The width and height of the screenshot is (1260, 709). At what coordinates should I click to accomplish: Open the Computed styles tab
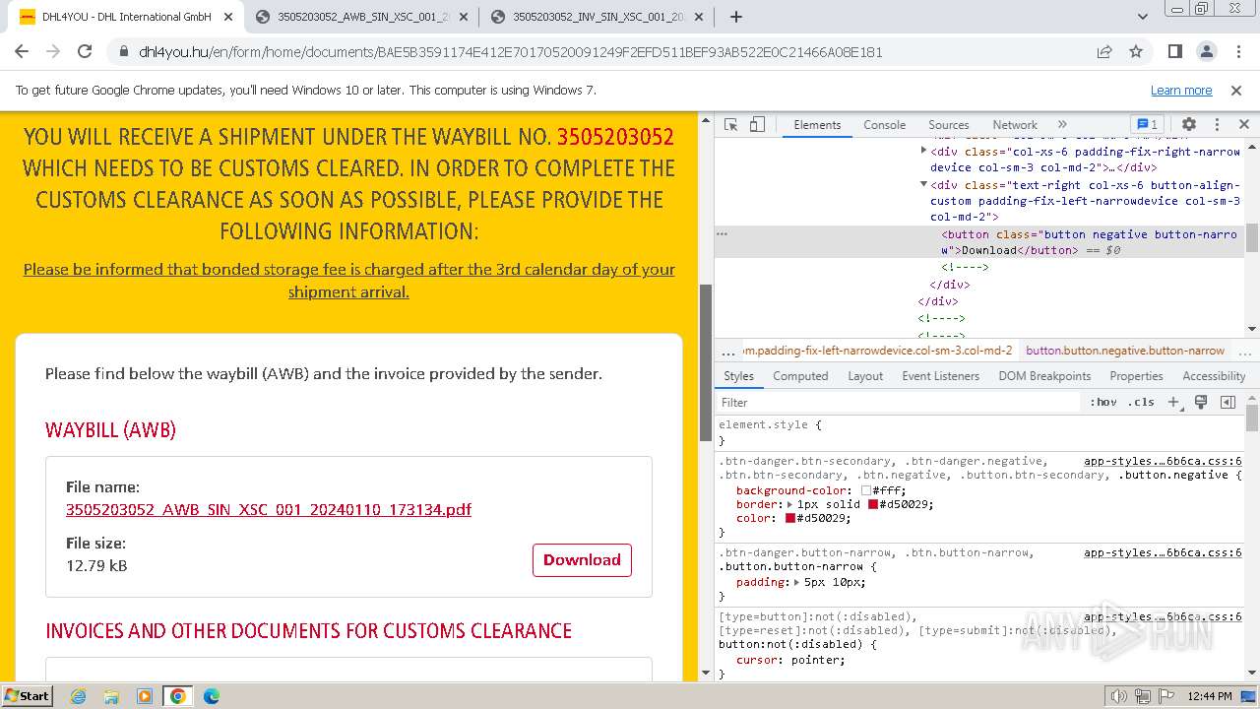click(x=800, y=376)
